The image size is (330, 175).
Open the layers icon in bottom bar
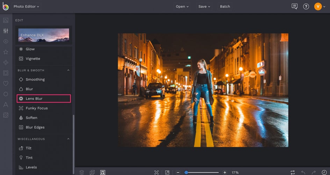click(x=81, y=172)
